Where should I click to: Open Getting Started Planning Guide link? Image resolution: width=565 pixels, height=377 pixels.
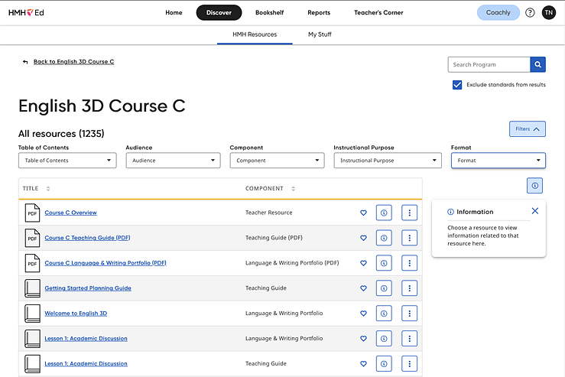[x=88, y=288]
